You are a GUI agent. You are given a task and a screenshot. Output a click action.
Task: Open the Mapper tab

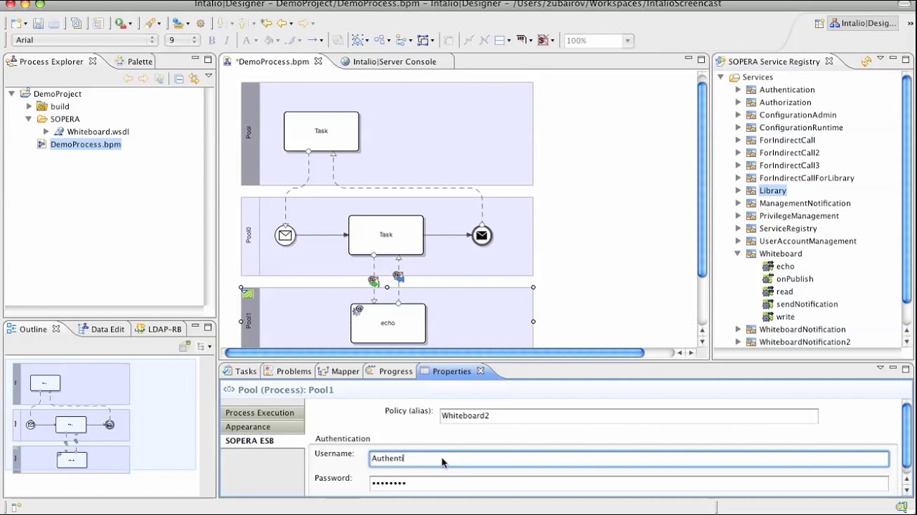click(x=339, y=371)
